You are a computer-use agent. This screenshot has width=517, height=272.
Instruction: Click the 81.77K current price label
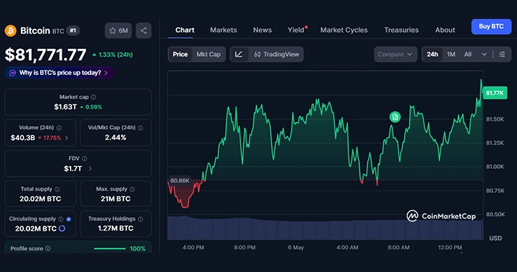pos(495,93)
